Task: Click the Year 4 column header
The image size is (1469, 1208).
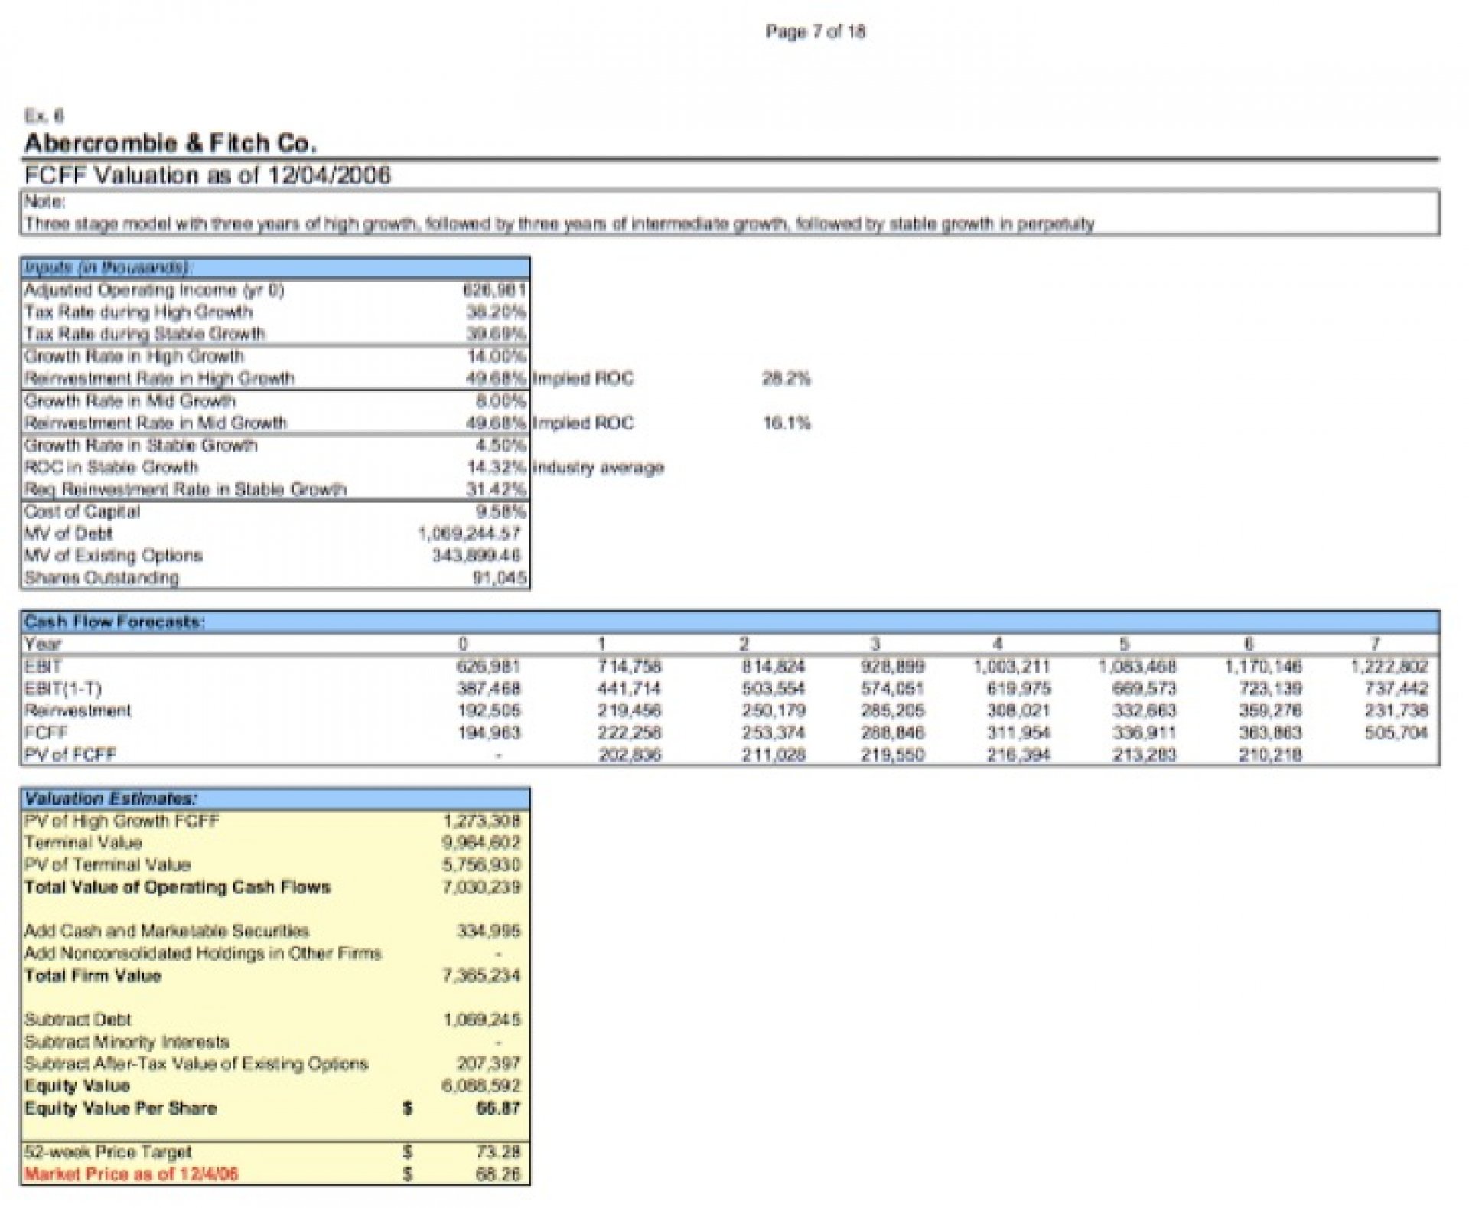Action: click(997, 644)
